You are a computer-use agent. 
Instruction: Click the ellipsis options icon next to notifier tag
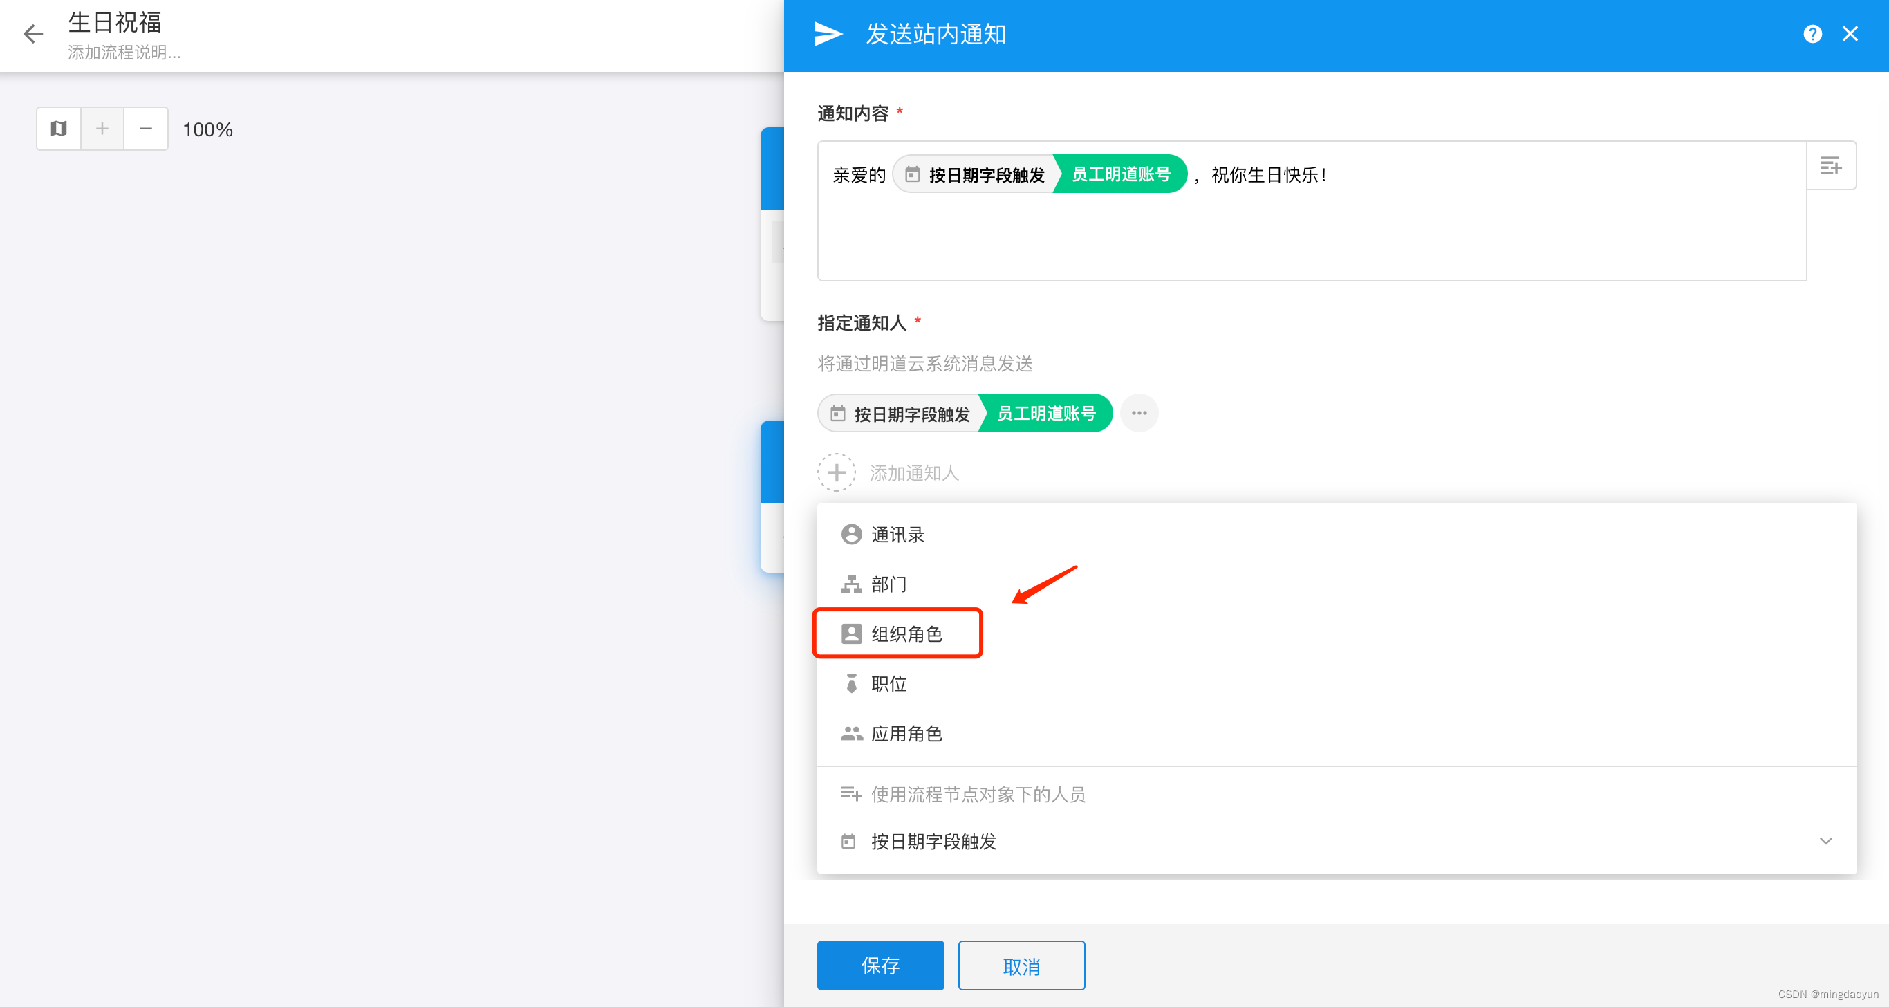[x=1139, y=413]
